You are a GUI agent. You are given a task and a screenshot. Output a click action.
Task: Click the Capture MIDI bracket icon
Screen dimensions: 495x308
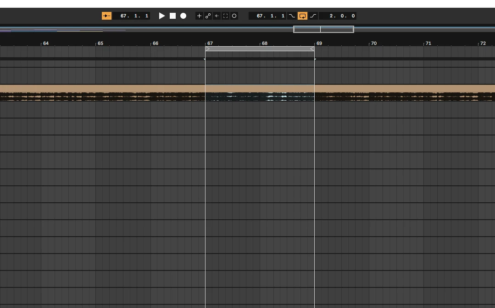[x=225, y=16]
